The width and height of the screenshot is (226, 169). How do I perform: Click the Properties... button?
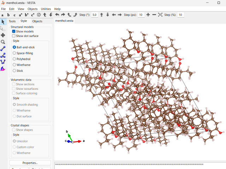pos(30,163)
